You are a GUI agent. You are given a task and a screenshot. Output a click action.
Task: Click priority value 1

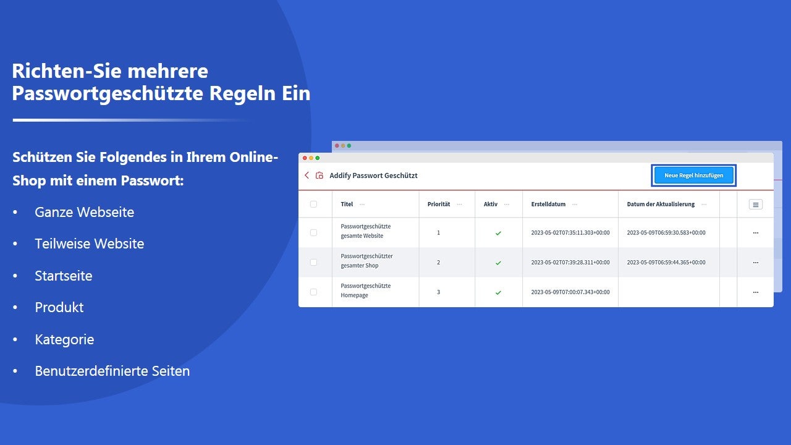click(439, 233)
